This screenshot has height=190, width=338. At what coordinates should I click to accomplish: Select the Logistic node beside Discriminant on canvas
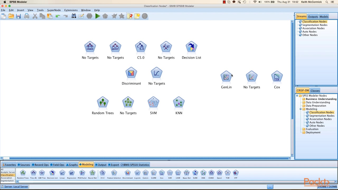click(x=157, y=73)
